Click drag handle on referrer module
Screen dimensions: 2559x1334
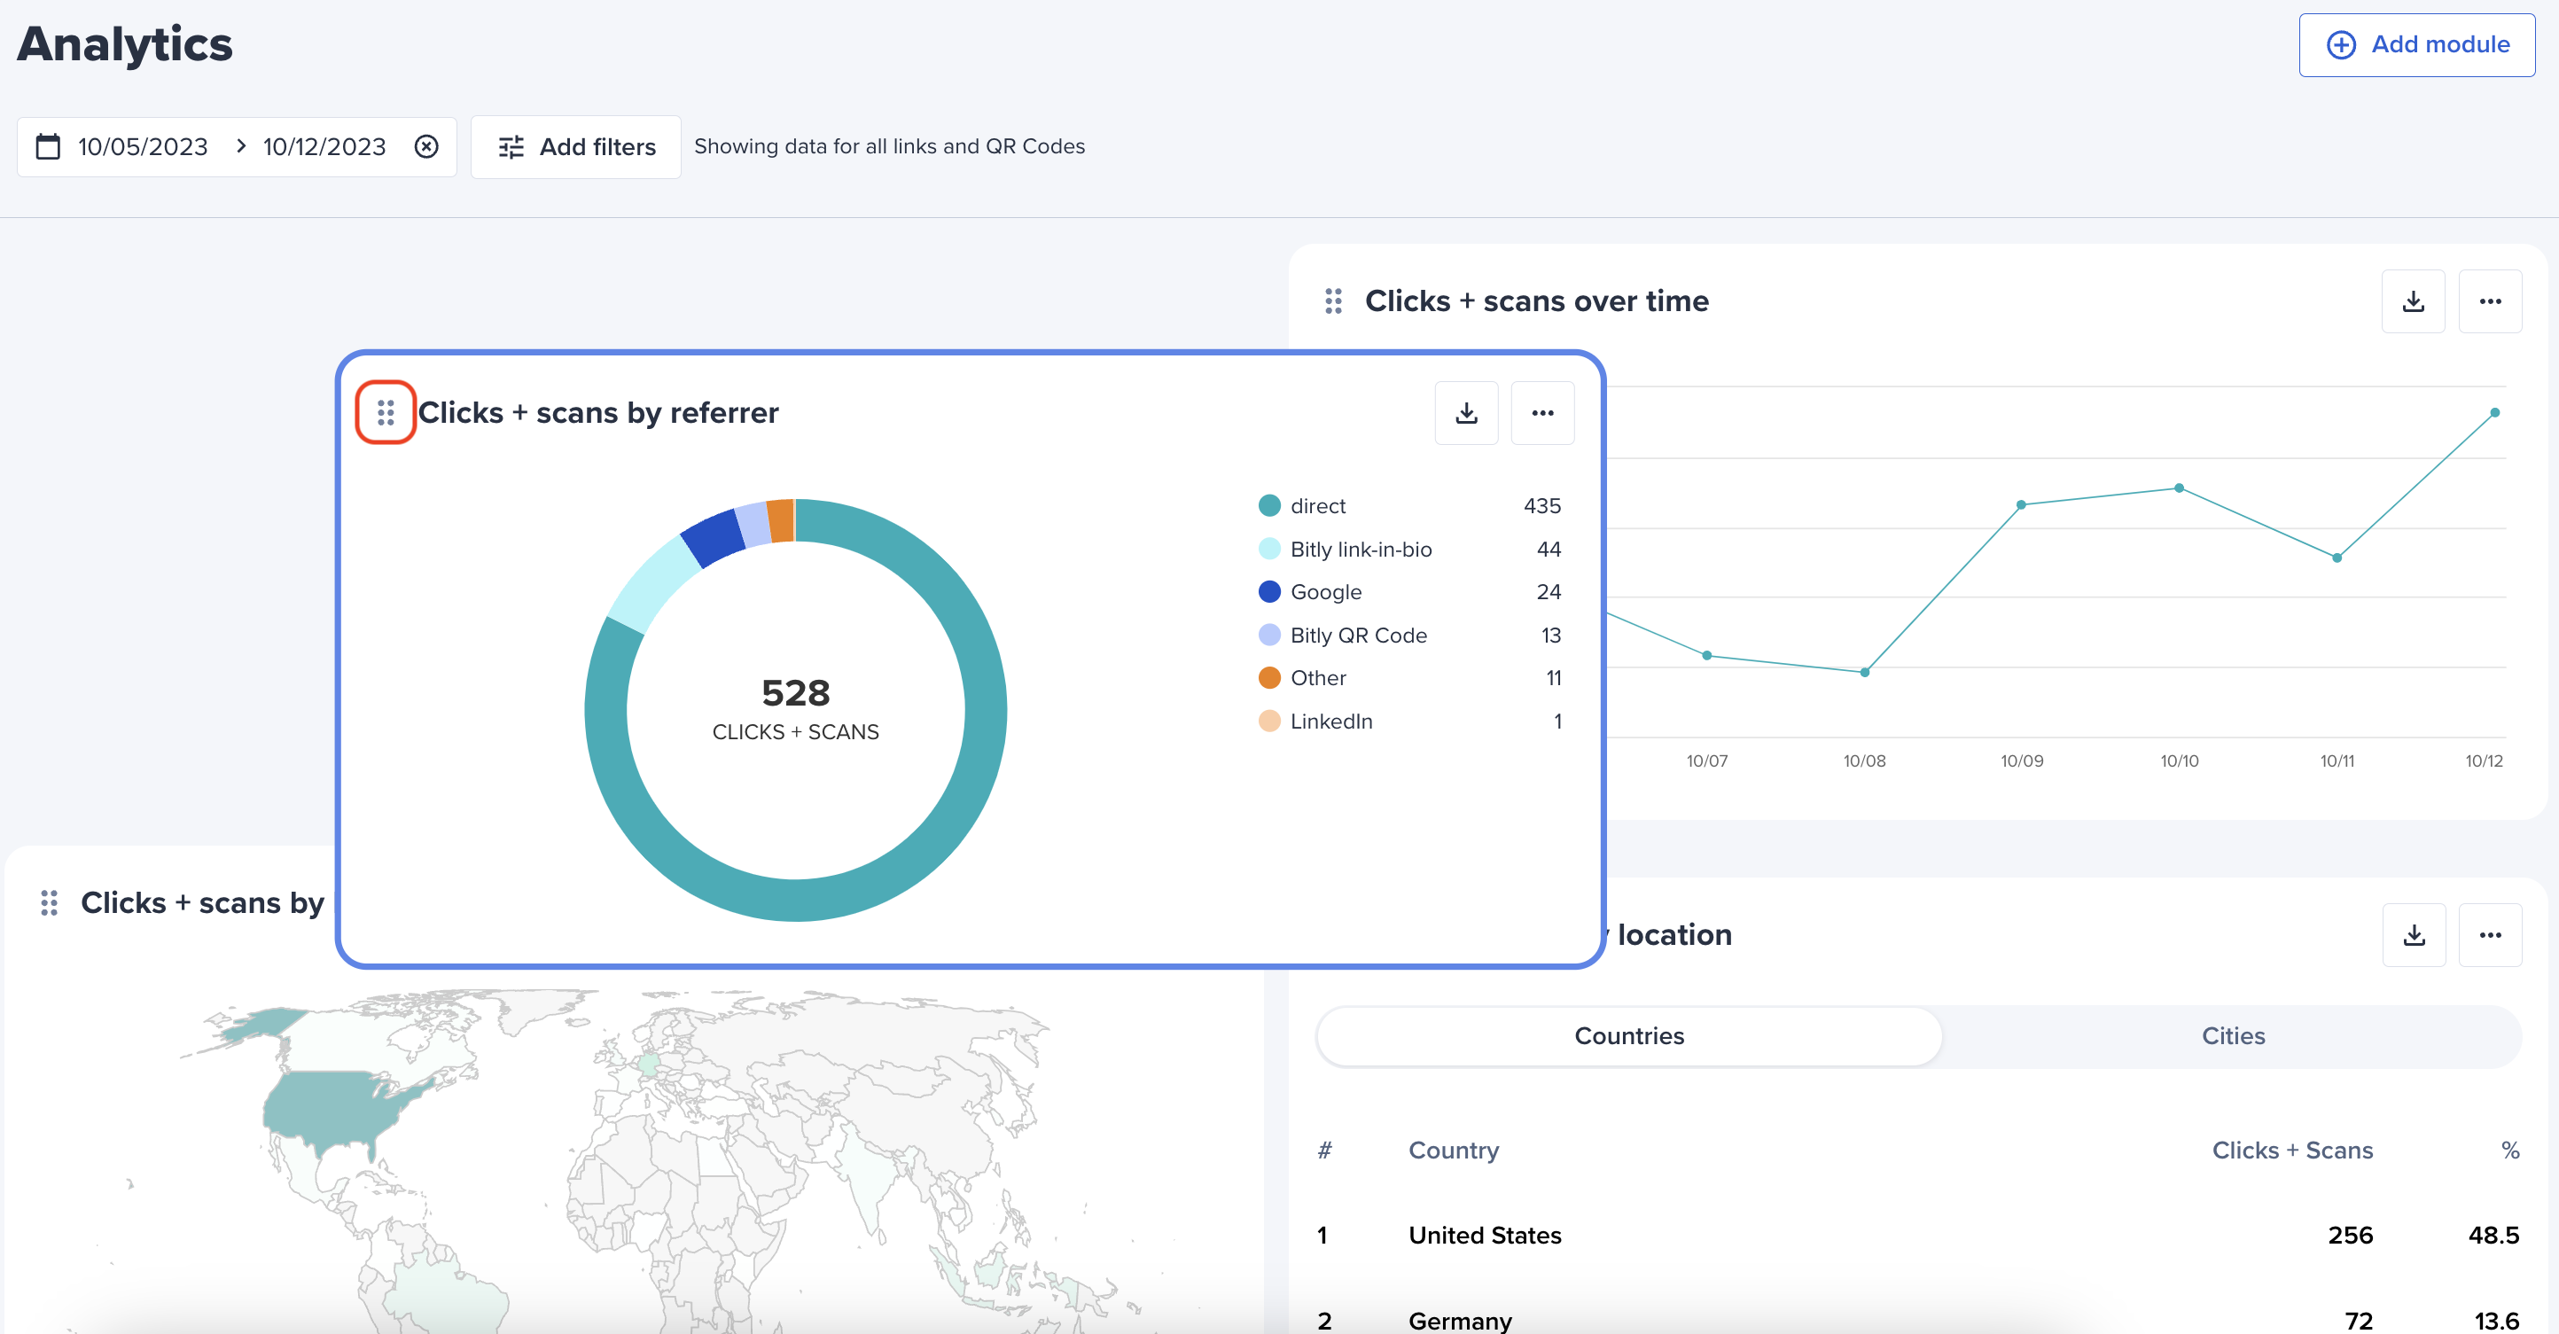pyautogui.click(x=386, y=412)
